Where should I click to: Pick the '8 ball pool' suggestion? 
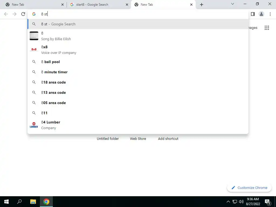pyautogui.click(x=138, y=62)
